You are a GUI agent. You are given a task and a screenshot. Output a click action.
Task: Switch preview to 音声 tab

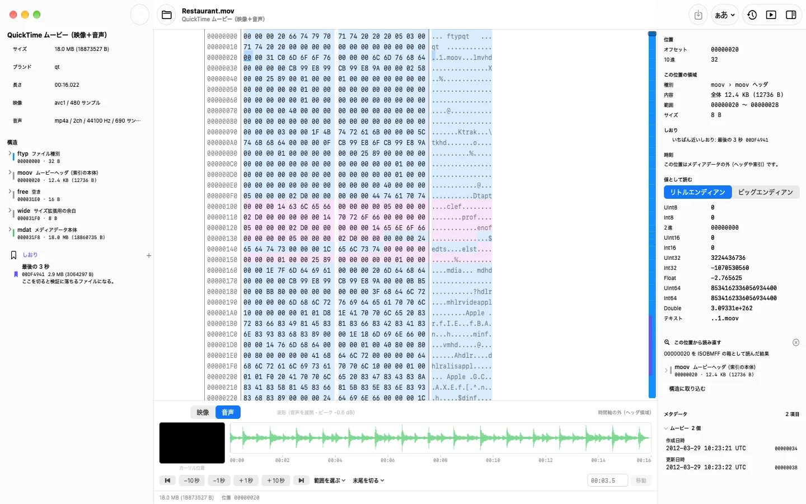(228, 413)
